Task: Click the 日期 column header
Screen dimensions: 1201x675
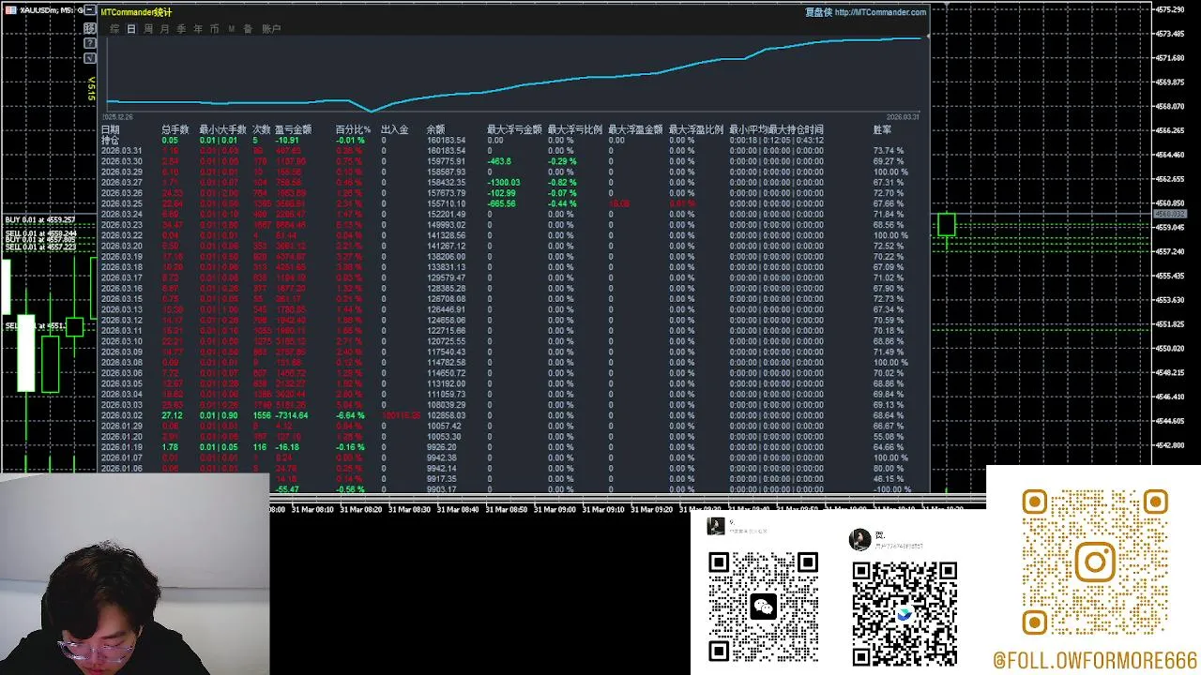Action: [x=111, y=129]
